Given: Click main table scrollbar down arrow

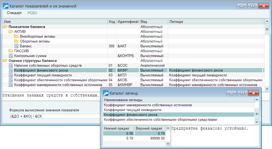Looking at the screenshot, I should (x=267, y=89).
